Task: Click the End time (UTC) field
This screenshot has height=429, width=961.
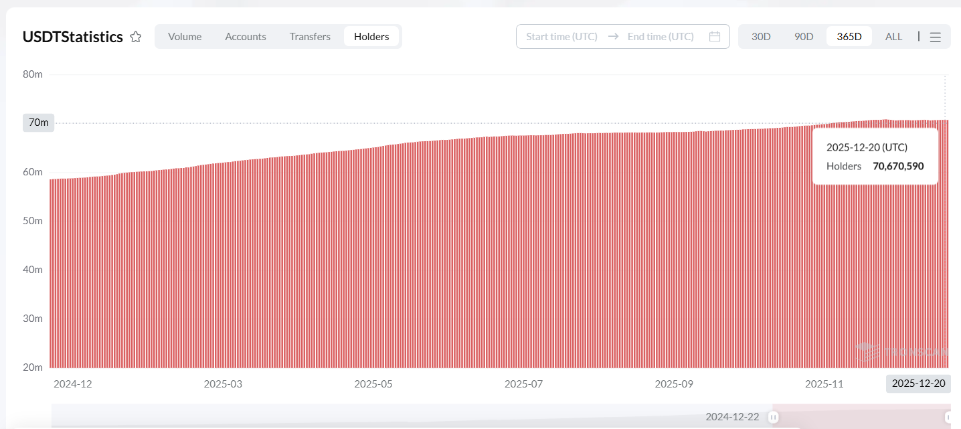Action: 661,37
